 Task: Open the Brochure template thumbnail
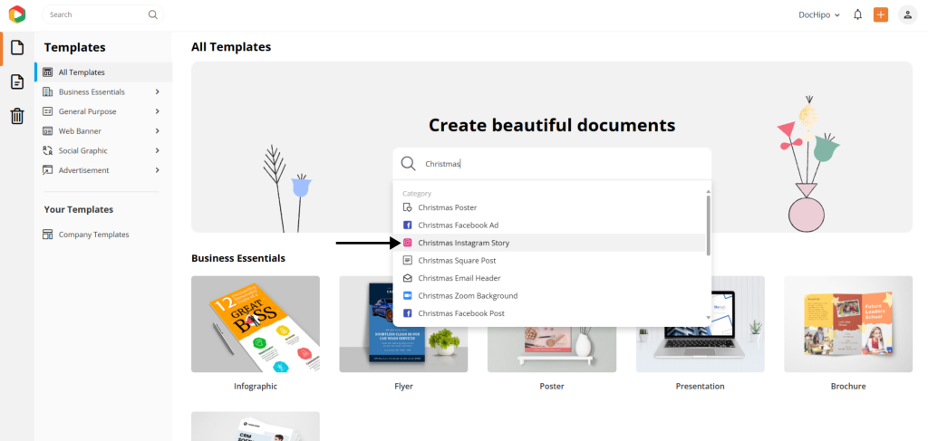848,324
